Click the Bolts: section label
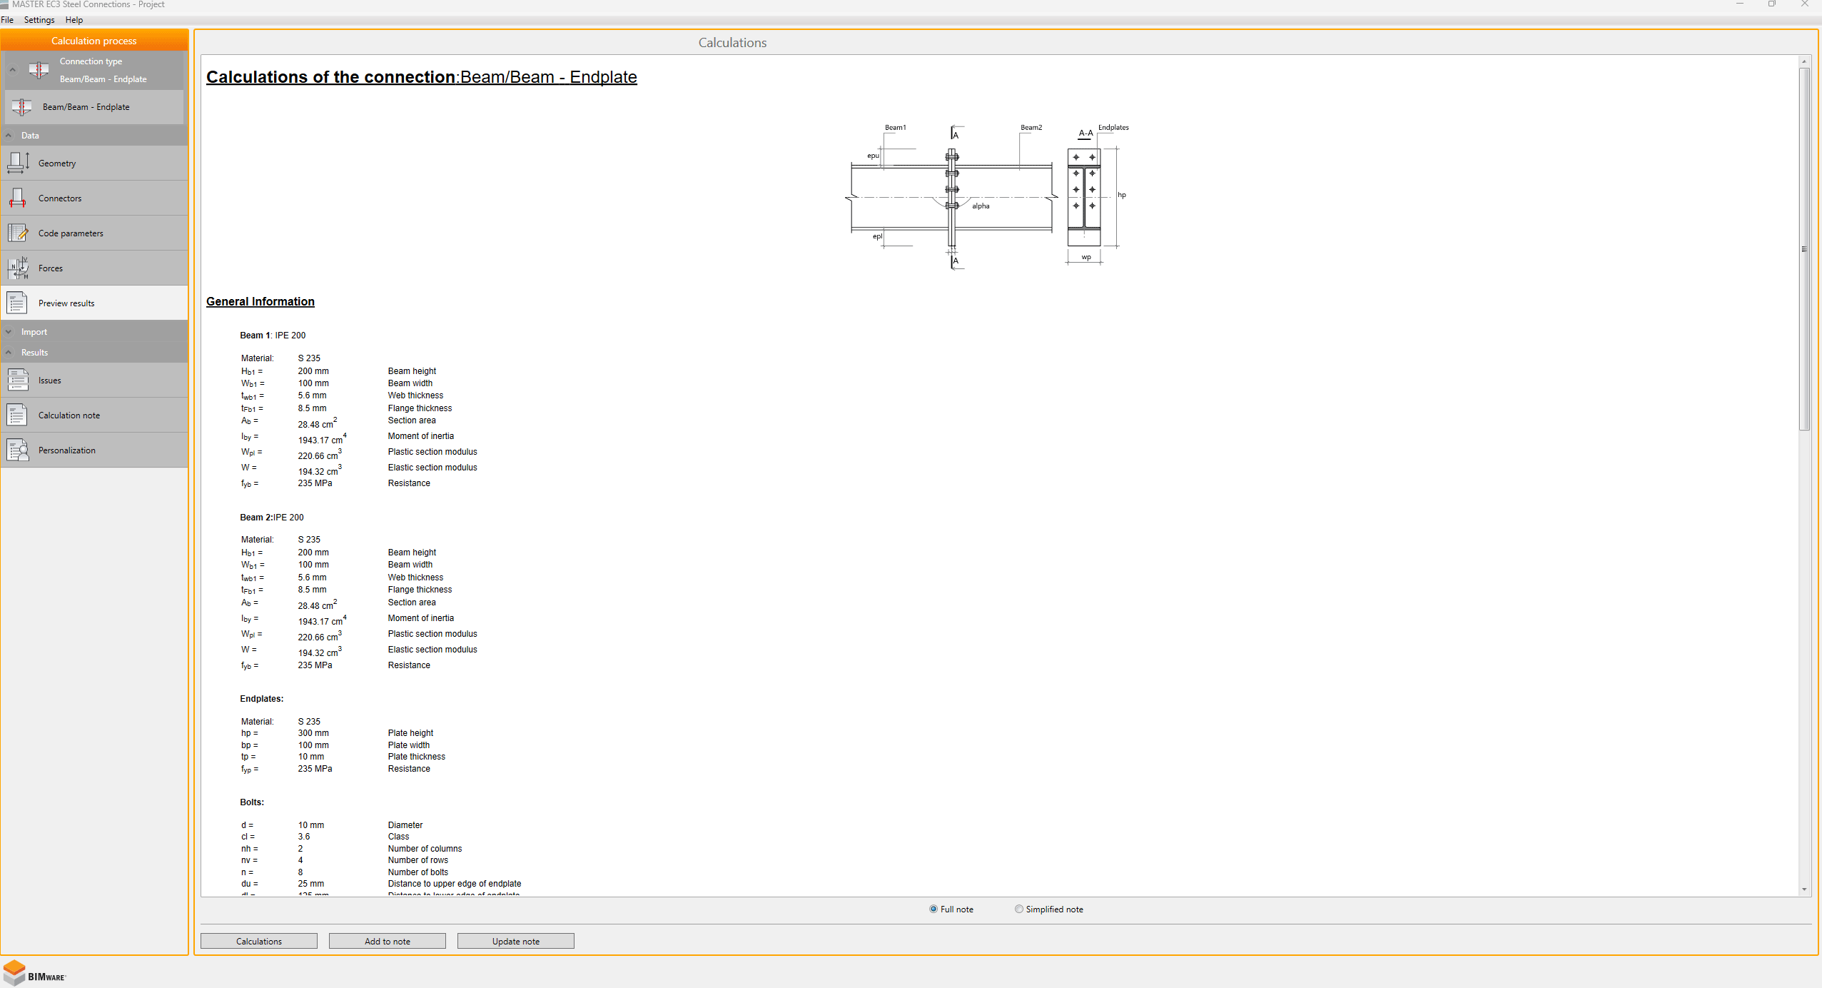 252,802
